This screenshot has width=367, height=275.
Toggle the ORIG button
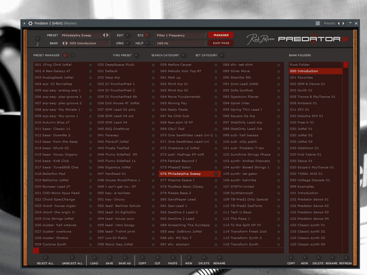(128, 43)
